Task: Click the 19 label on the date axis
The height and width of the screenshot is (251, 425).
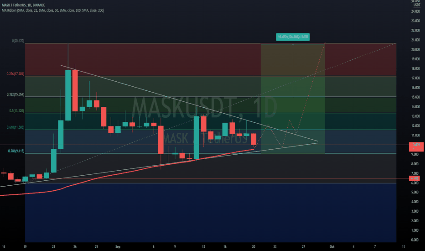Action: coord(25,246)
